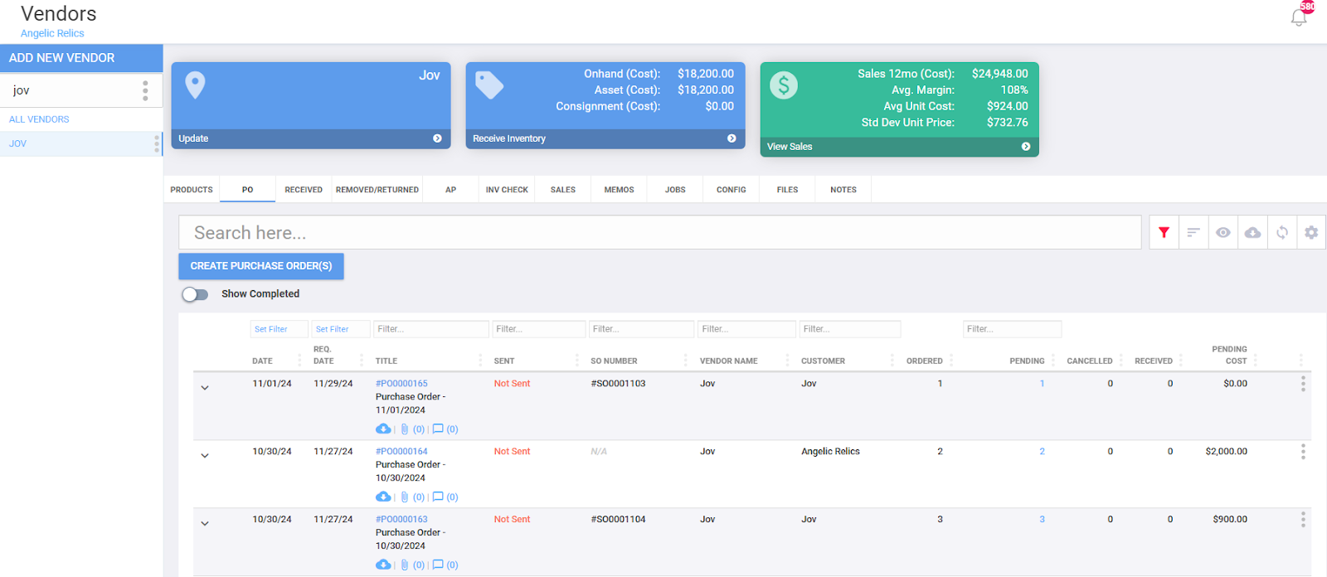Click the eye visibility icon in toolbar

[x=1223, y=233]
